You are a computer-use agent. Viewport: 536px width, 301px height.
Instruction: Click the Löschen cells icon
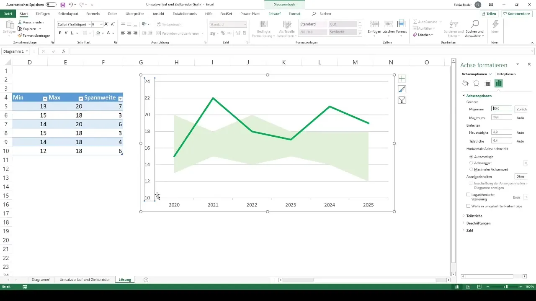tap(388, 24)
